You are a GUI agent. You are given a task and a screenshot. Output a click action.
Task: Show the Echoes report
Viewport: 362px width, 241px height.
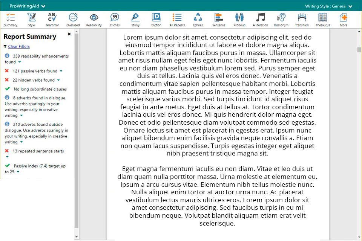pos(198,20)
